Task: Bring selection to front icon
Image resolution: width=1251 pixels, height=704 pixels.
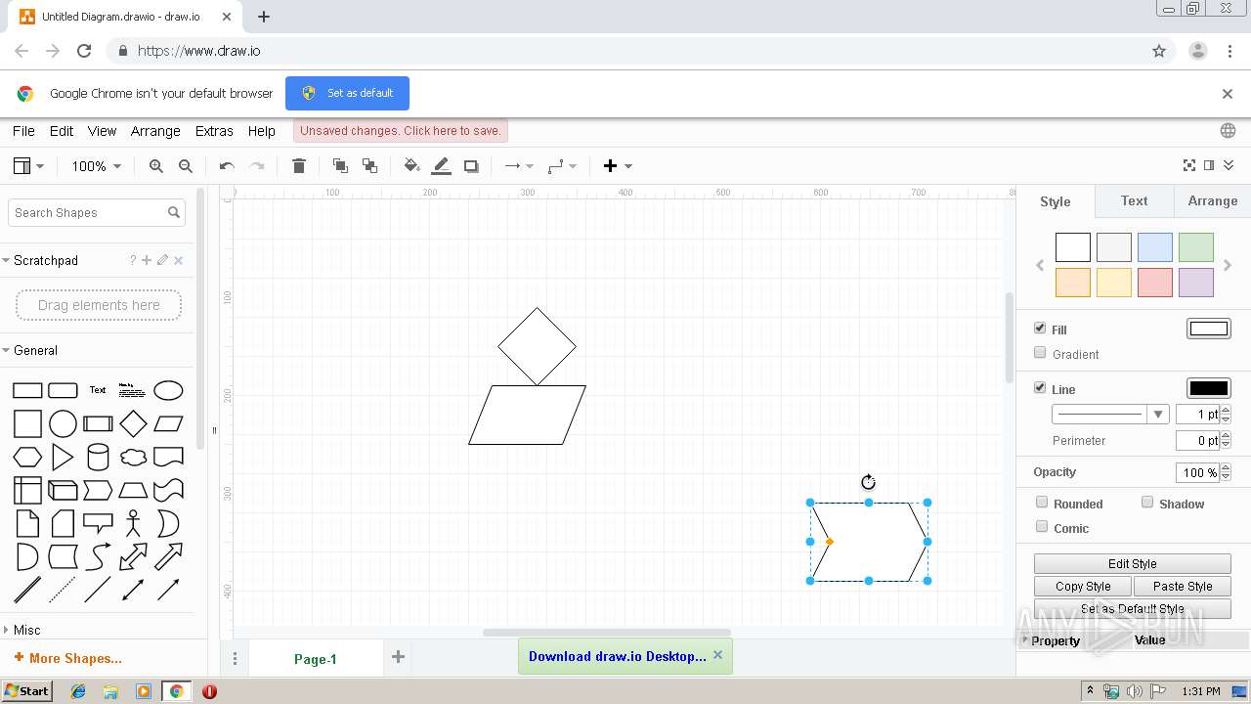Action: coord(340,166)
